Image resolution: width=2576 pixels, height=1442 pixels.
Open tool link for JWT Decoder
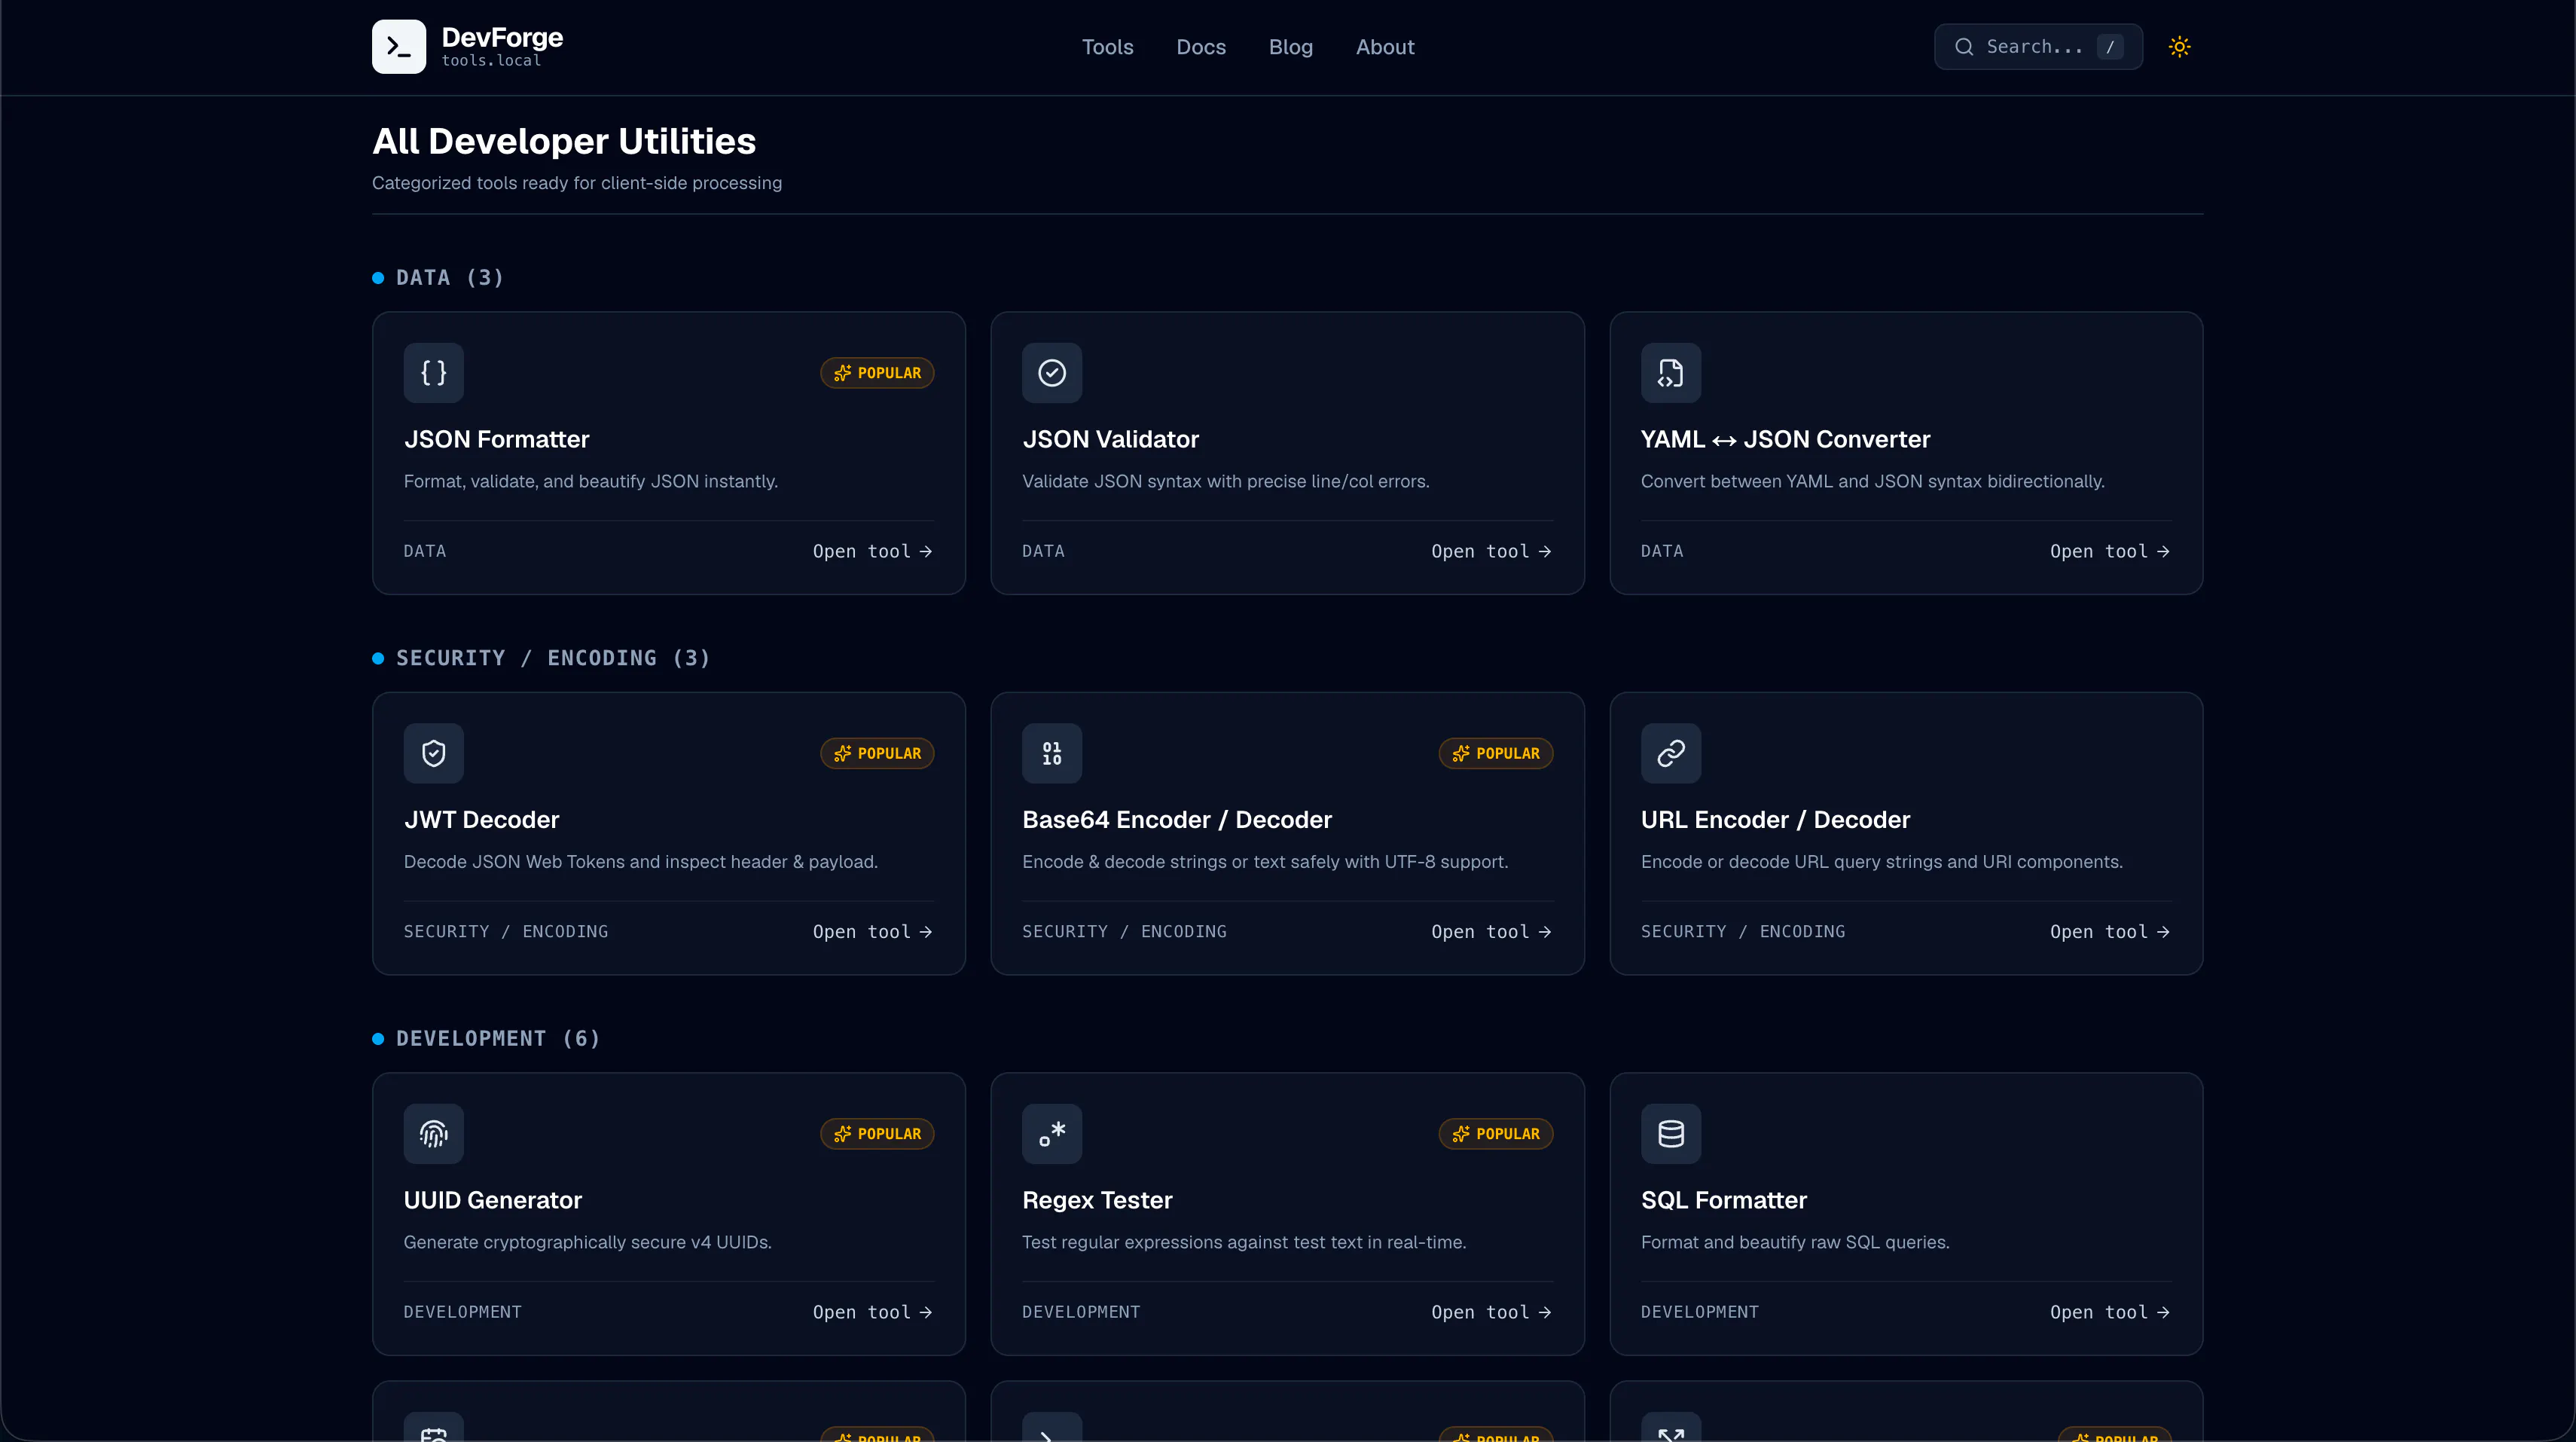click(872, 931)
